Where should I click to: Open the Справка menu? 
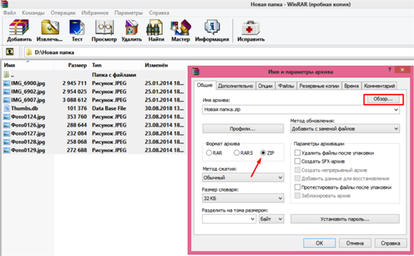[x=159, y=12]
